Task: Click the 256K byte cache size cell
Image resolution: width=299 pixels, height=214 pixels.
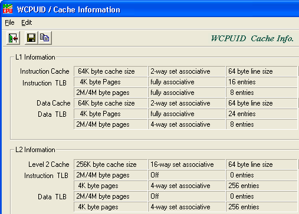Action: point(111,164)
